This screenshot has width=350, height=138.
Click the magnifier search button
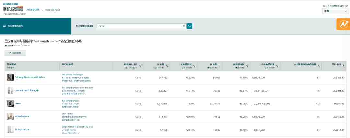[189, 26]
